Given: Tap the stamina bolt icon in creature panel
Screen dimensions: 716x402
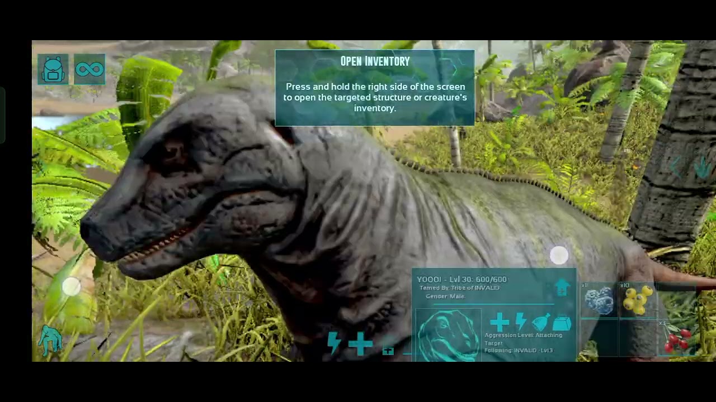Looking at the screenshot, I should [x=520, y=322].
